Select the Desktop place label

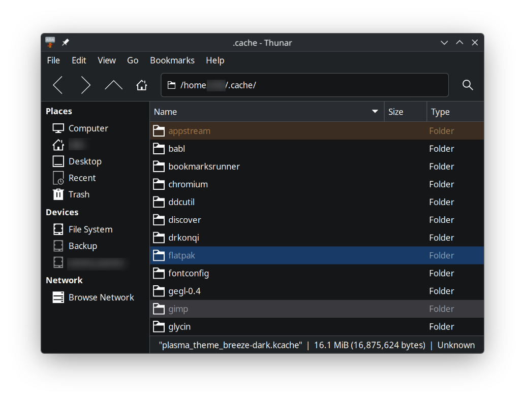coord(85,161)
